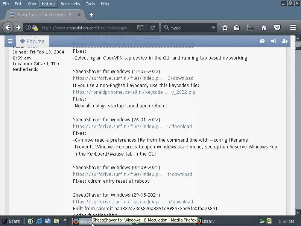Close the SheepShaver browser tab
The width and height of the screenshot is (301, 226).
click(79, 15)
